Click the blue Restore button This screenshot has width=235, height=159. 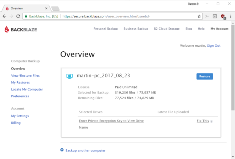205,76
